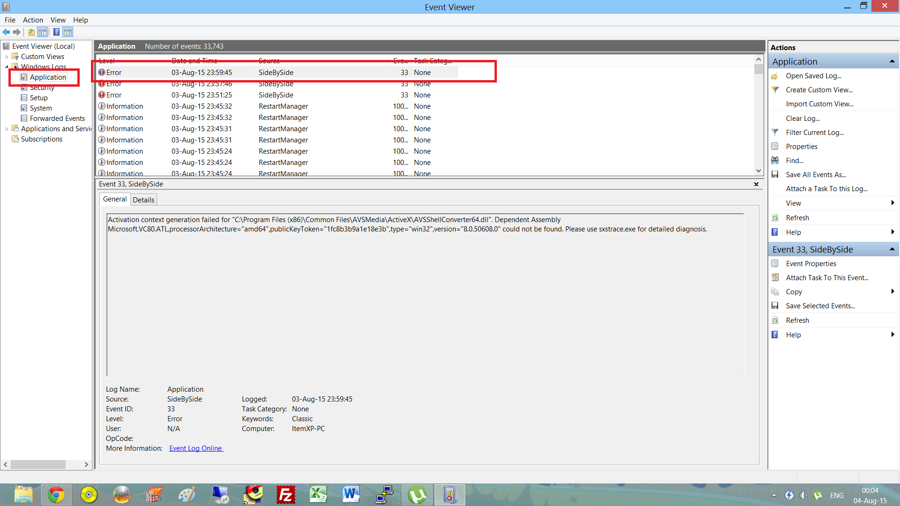Click the Find binoculars icon
The image size is (900, 506).
click(775, 161)
